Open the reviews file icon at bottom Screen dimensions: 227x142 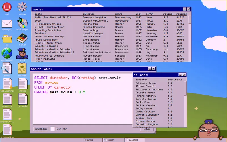coord(8,130)
